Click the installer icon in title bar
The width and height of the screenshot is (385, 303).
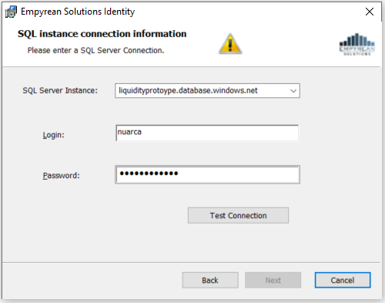tap(11, 12)
